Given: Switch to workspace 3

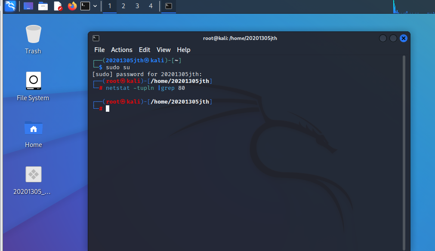Looking at the screenshot, I should (137, 6).
